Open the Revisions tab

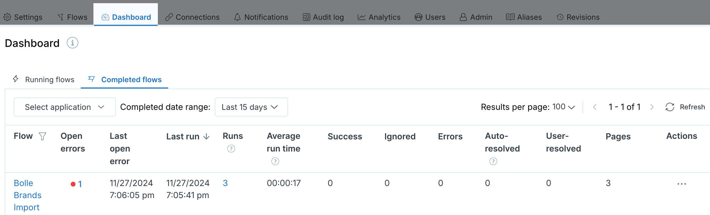point(578,17)
